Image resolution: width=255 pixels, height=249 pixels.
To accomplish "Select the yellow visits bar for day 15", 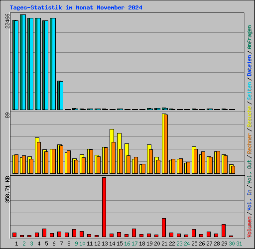I will click(119, 153).
